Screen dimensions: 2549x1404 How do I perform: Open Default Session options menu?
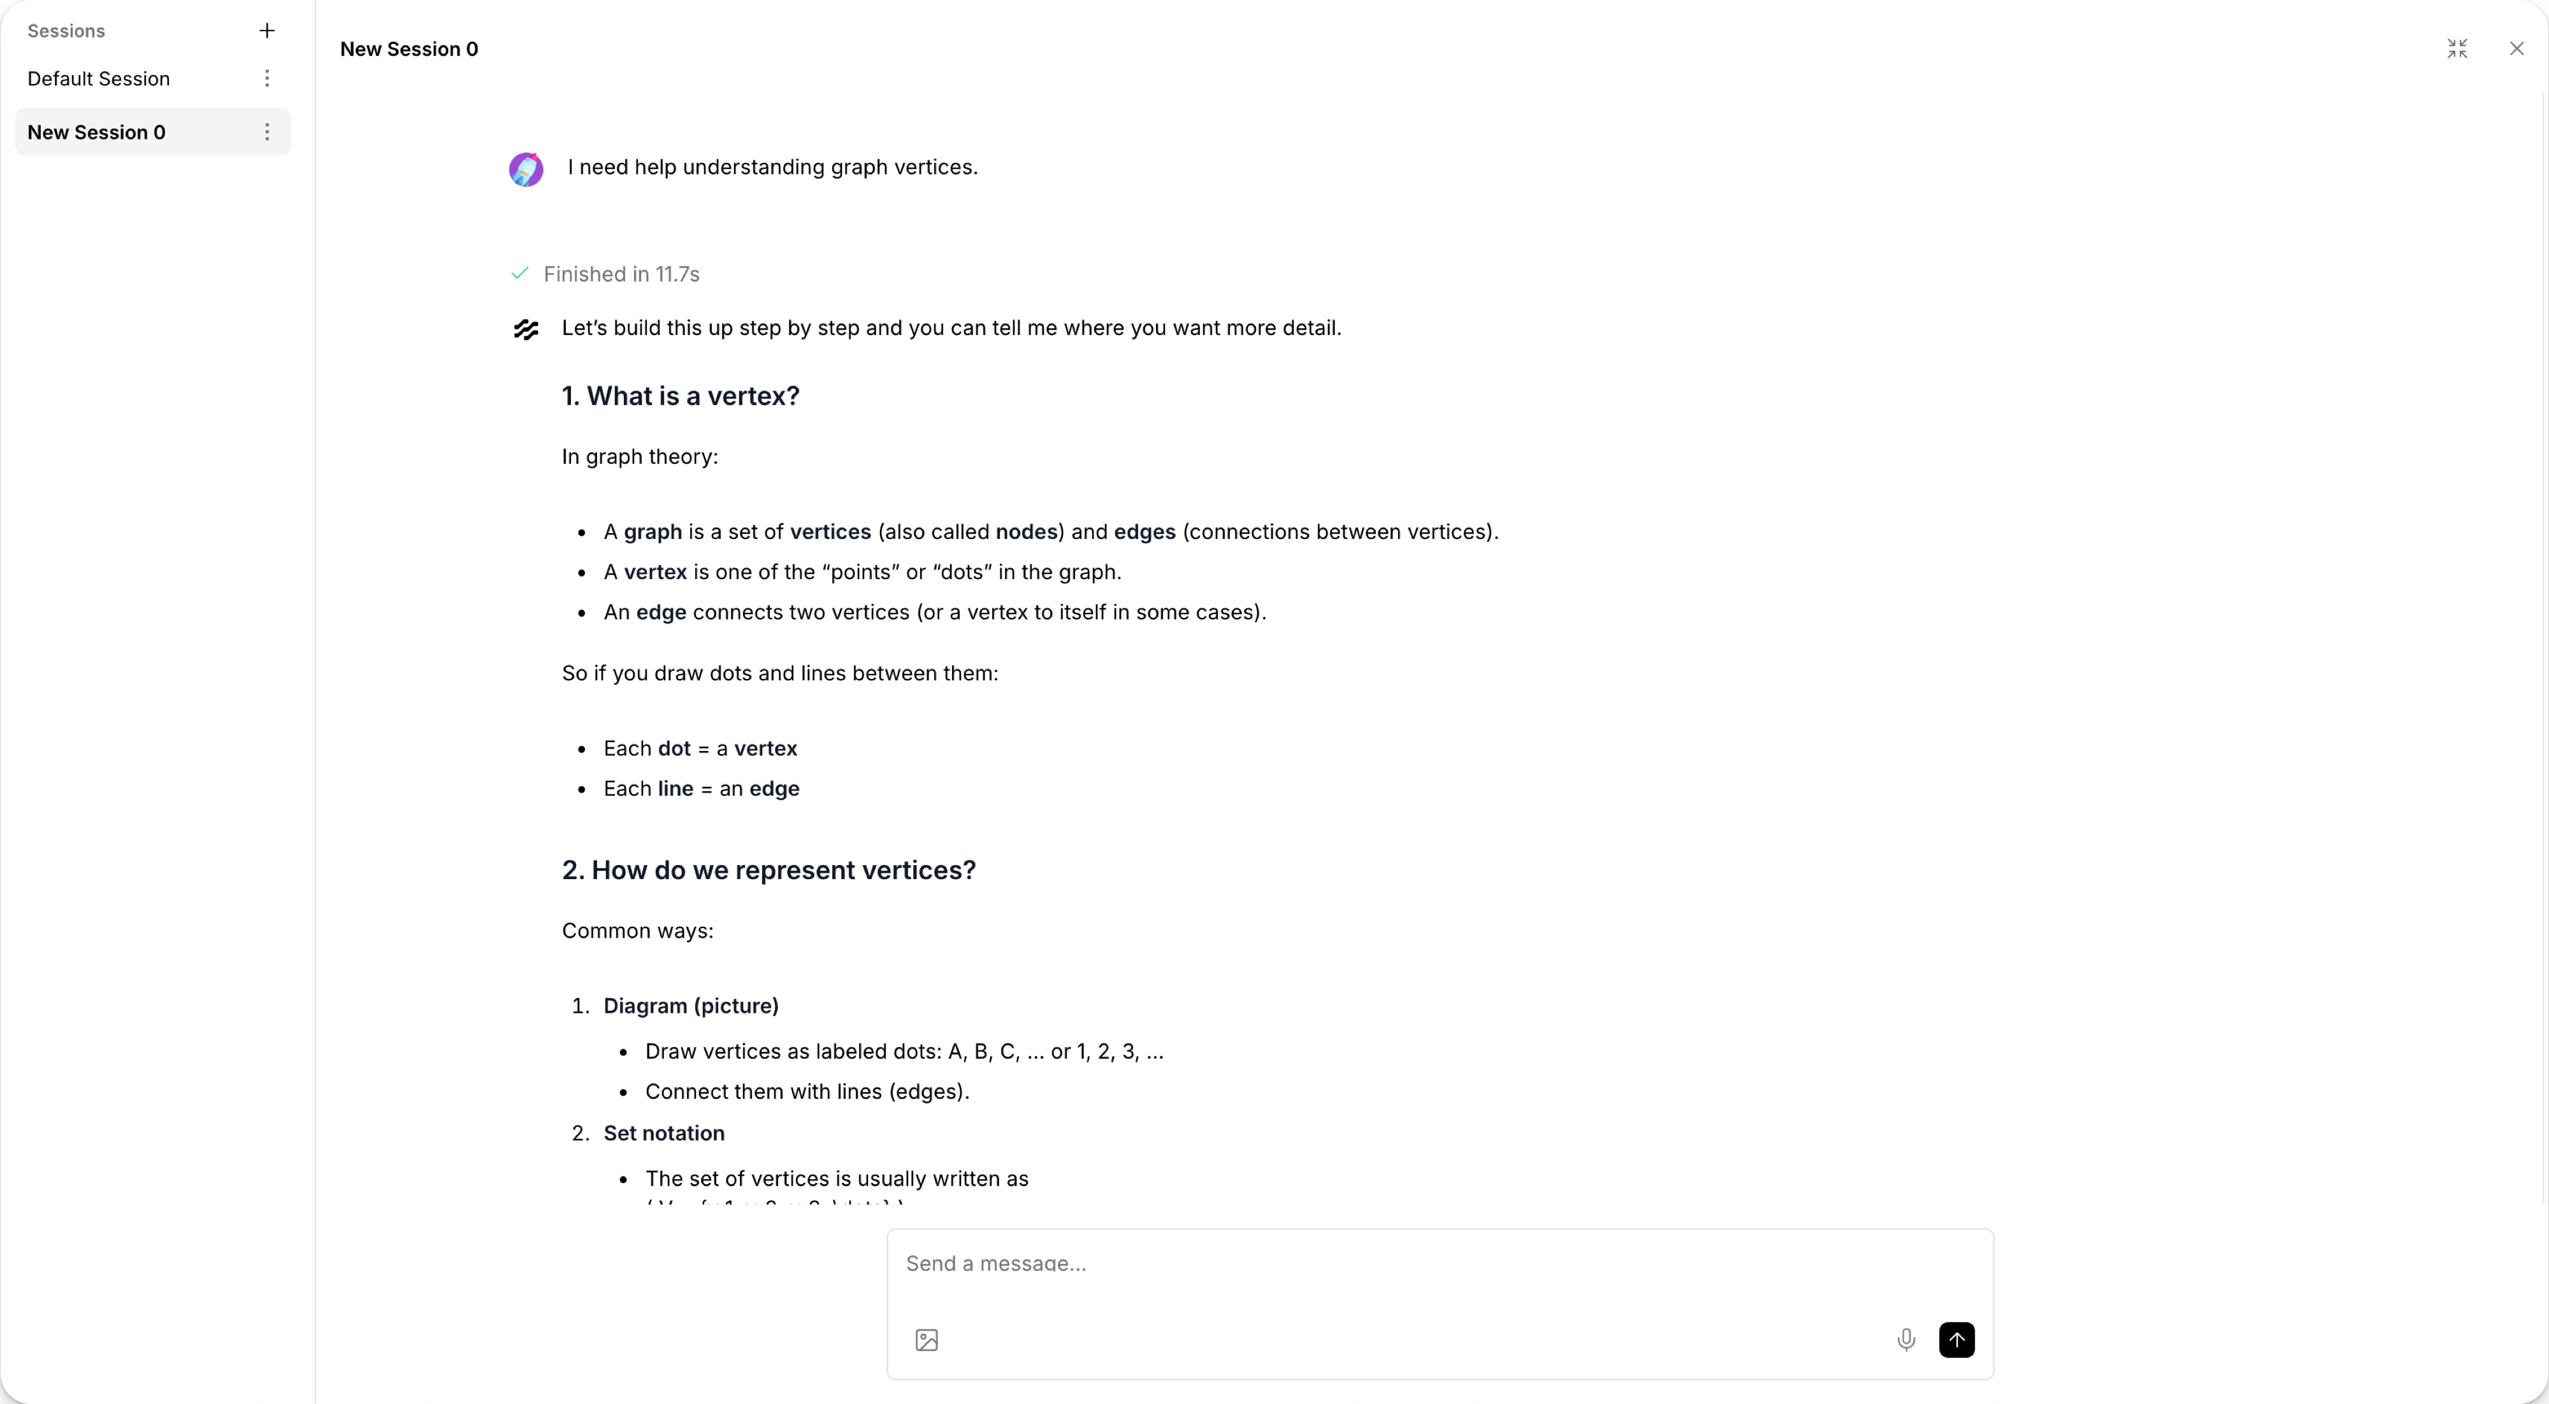pos(267,78)
